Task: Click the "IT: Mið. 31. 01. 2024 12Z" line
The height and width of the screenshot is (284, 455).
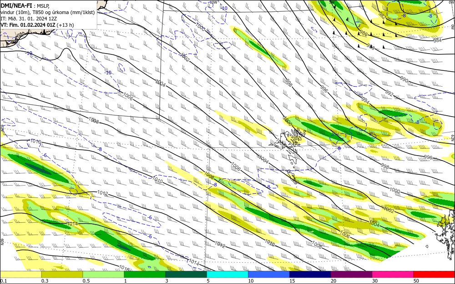Action: coord(29,18)
